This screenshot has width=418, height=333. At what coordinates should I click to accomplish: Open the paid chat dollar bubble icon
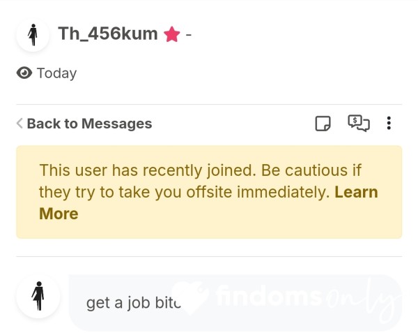[x=359, y=123]
